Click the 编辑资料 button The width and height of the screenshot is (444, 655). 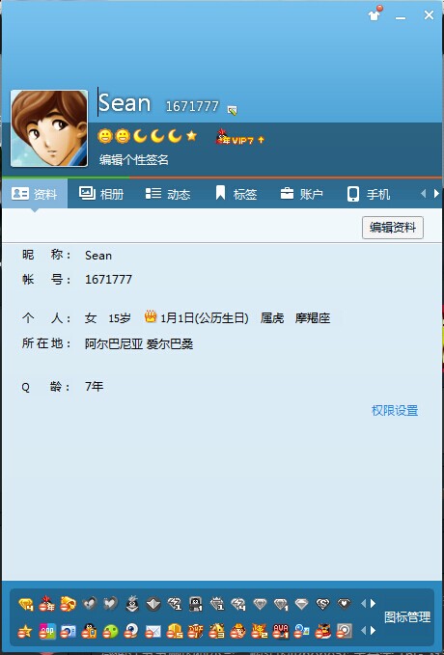click(393, 228)
